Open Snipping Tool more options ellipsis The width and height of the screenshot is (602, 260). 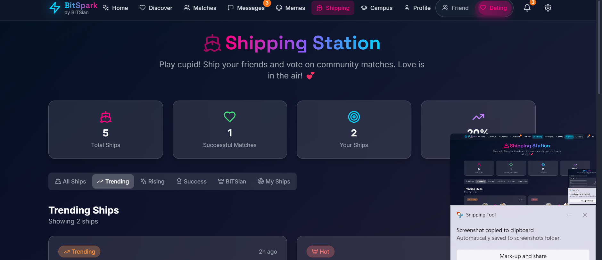click(569, 215)
